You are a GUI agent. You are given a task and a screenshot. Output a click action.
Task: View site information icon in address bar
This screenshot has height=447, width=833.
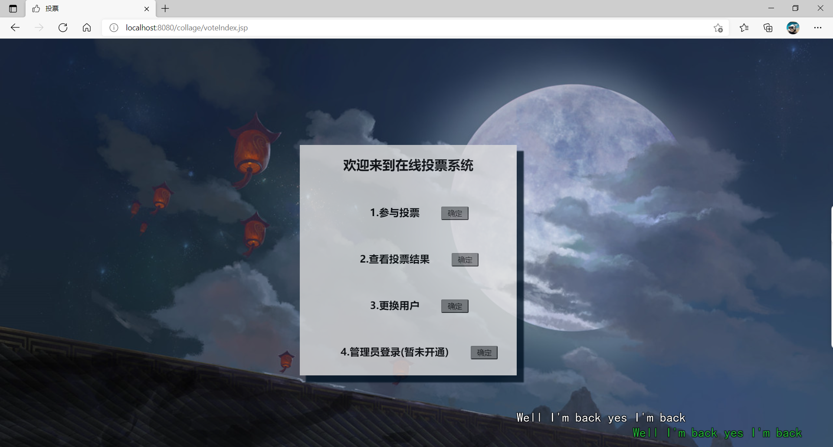pos(114,28)
